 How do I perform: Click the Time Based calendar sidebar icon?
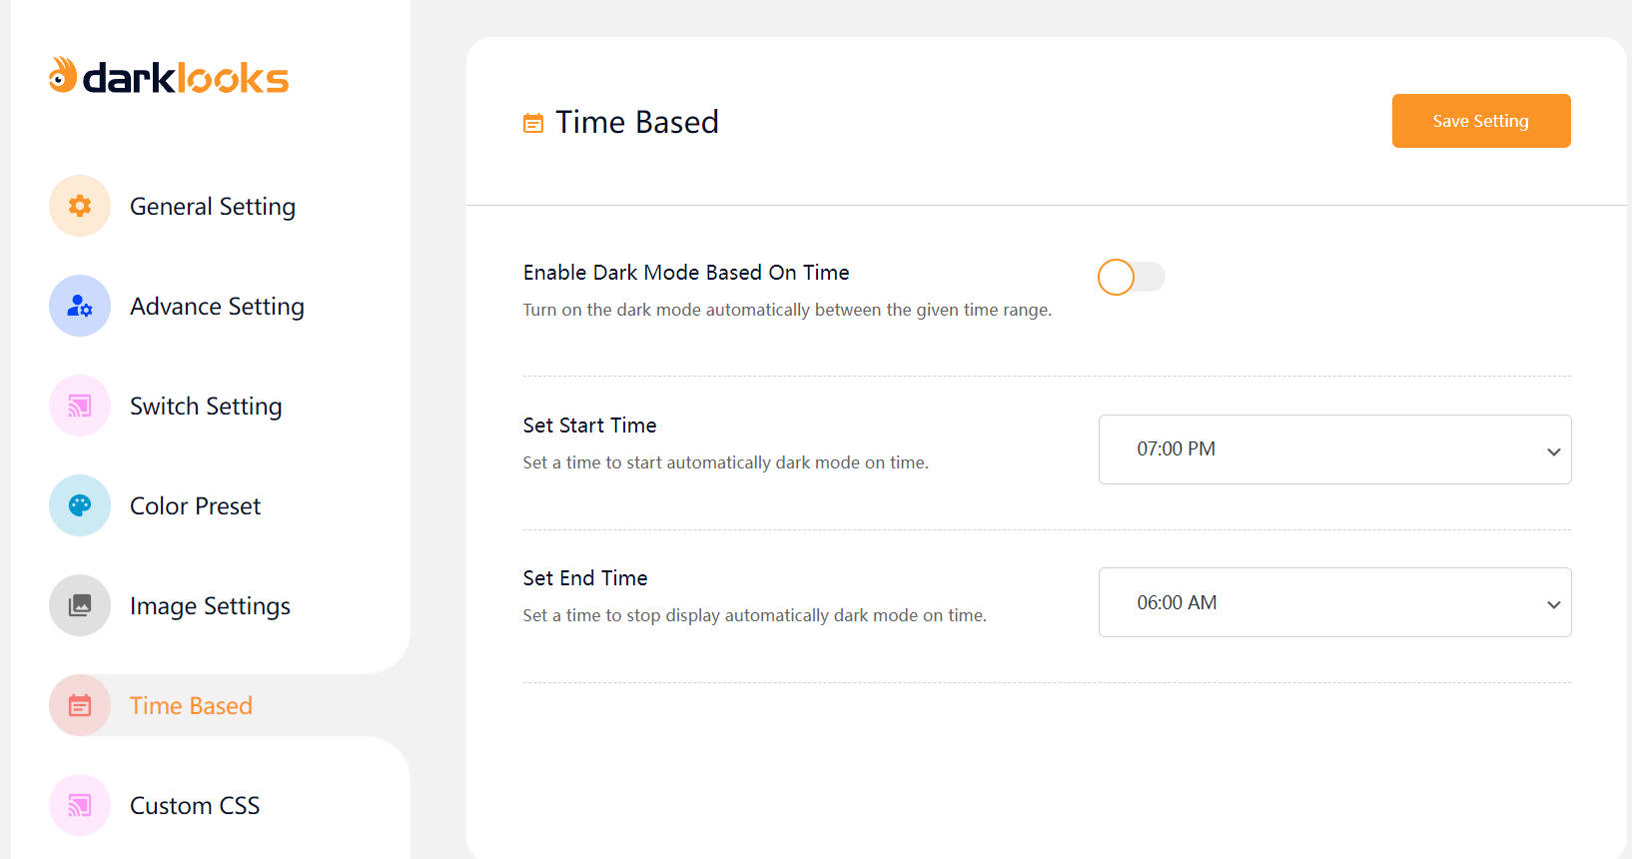(x=80, y=705)
